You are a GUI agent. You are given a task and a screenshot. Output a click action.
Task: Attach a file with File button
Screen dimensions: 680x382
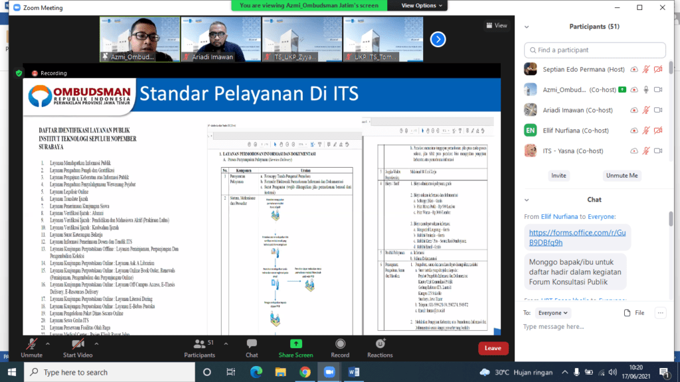coord(634,313)
